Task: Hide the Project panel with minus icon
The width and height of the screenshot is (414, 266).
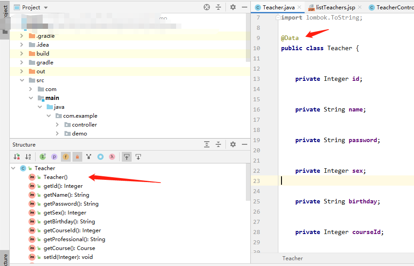Action: (x=245, y=7)
